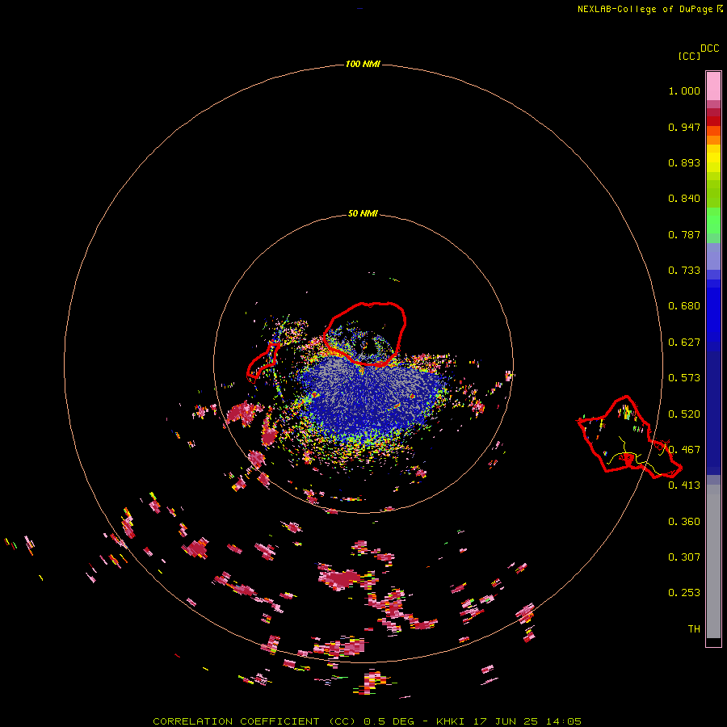Select the 0.413 legend value
The image size is (727, 727).
pos(684,485)
